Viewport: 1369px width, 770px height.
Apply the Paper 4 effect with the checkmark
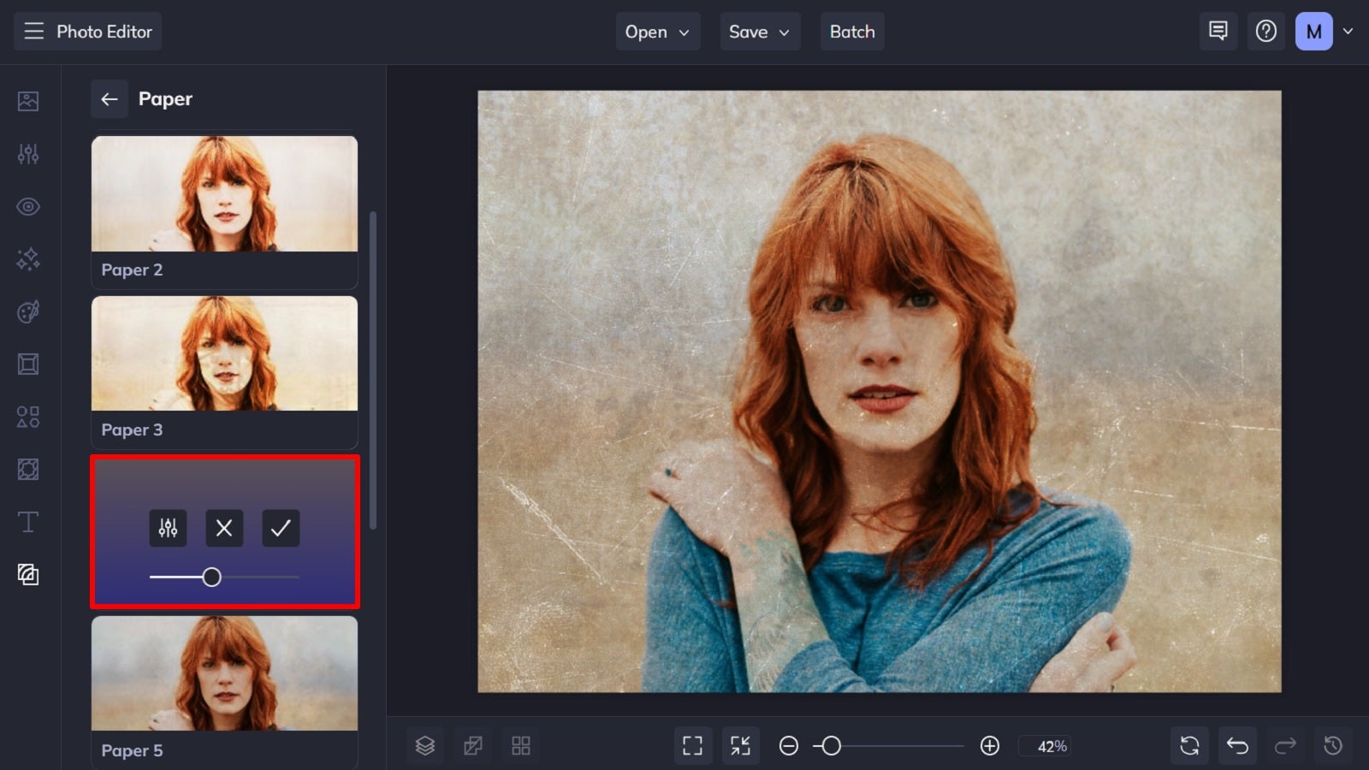[x=281, y=529]
